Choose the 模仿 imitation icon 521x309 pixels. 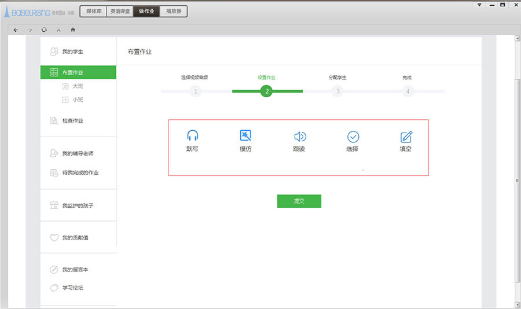[x=245, y=135]
